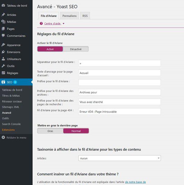Click the Utilisateurs person icon

(x=3, y=59)
